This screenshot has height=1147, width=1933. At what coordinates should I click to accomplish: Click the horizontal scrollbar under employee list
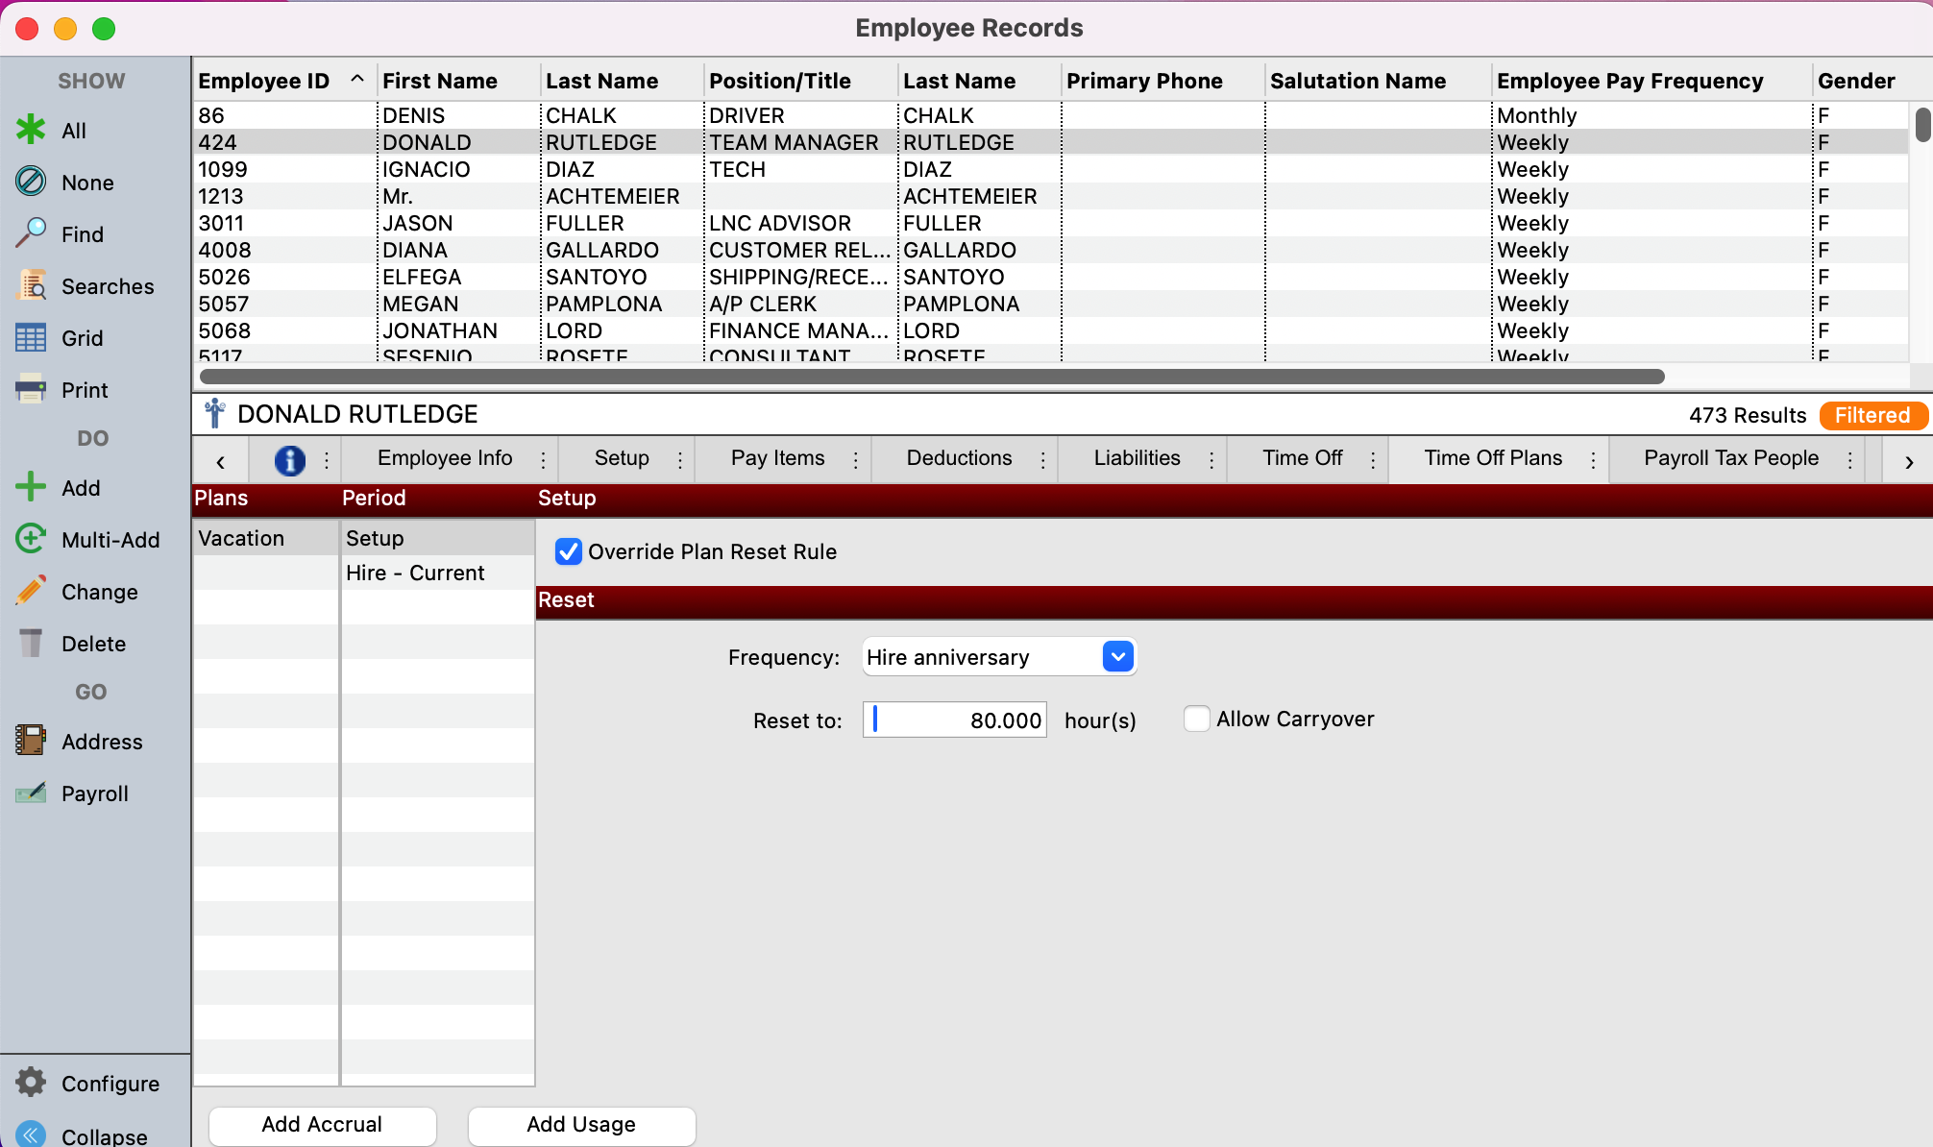point(932,377)
